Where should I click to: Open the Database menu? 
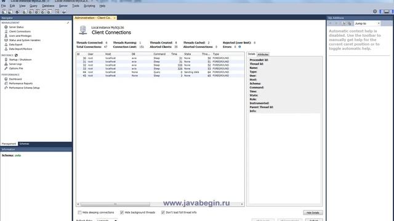(x=48, y=6)
